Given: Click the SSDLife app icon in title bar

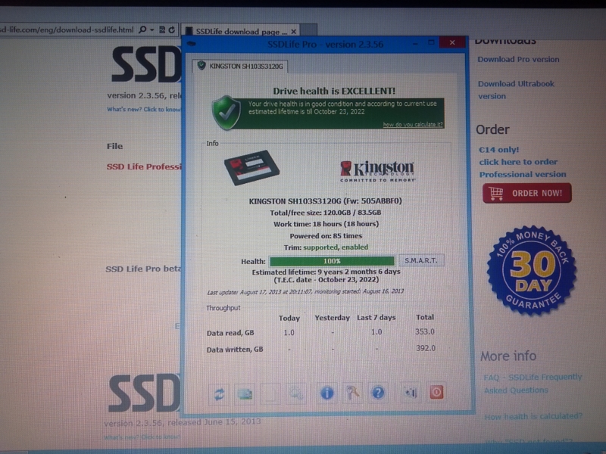Looking at the screenshot, I should (x=192, y=44).
